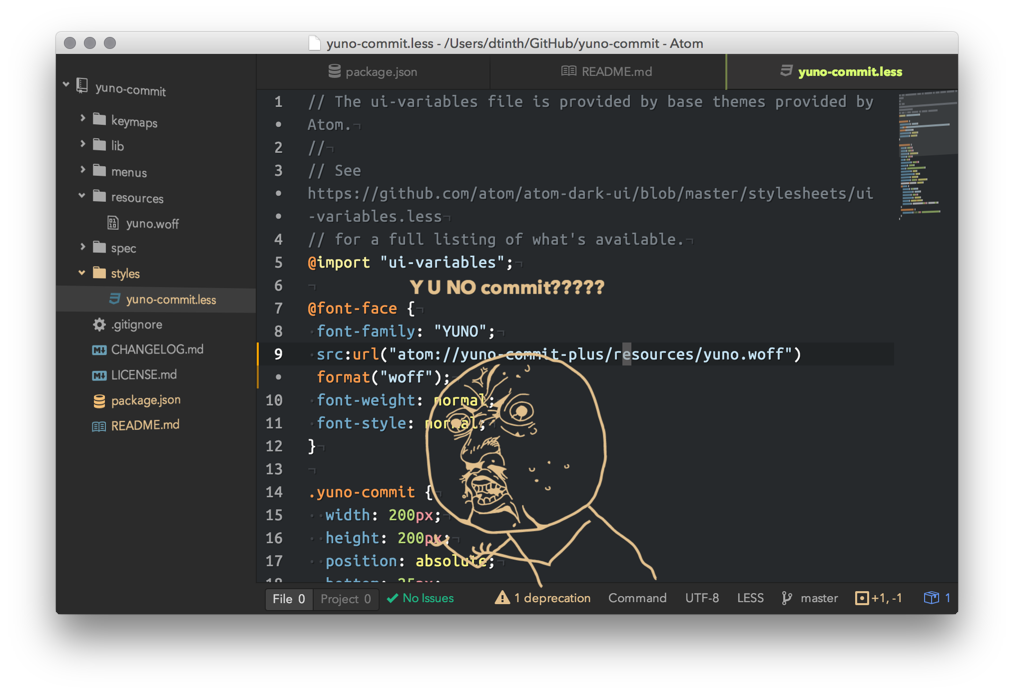
Task: Click the deprecation warning triangle icon
Action: (502, 598)
